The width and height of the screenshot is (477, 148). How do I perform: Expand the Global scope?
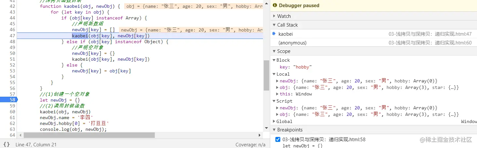click(x=274, y=121)
